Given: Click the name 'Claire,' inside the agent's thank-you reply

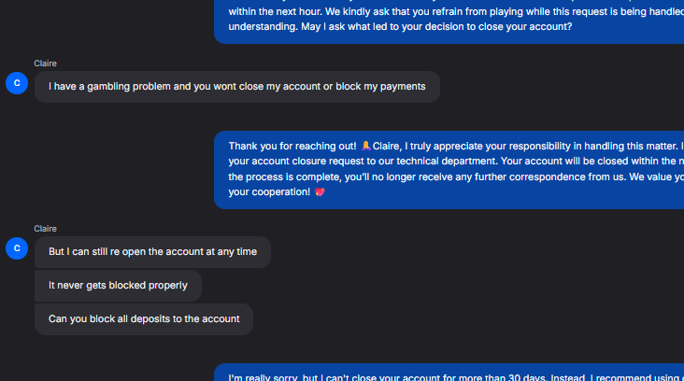Looking at the screenshot, I should (387, 146).
